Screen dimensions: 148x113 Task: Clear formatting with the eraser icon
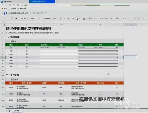[16, 19]
